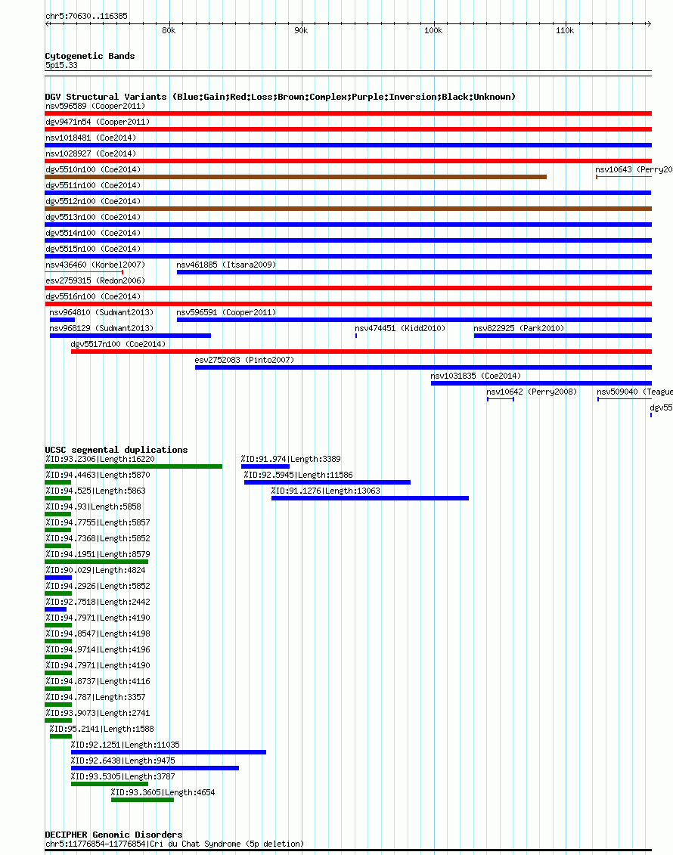Open the nsv1028927 (Coe2014) variant label
Screen dimensions: 673x855
(91, 153)
